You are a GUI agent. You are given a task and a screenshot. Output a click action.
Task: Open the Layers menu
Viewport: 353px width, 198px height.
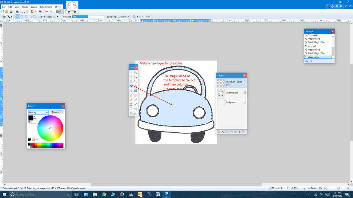point(34,7)
